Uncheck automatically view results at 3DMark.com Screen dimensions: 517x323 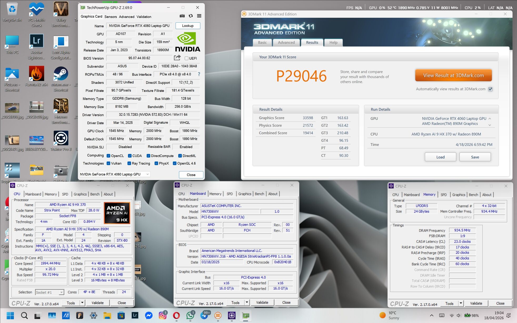coord(490,89)
